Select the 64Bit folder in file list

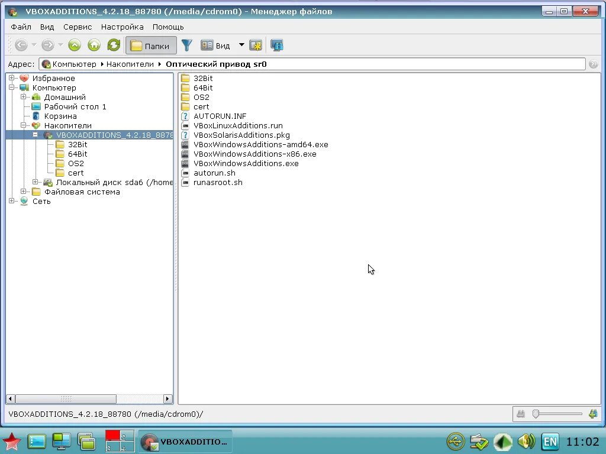pyautogui.click(x=197, y=87)
